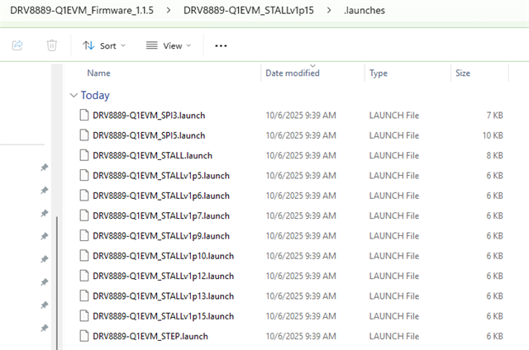The width and height of the screenshot is (529, 350).
Task: Navigate to DRV8889-Q1EVM_Firmware_1.1.5 breadcrumb
Action: click(82, 11)
